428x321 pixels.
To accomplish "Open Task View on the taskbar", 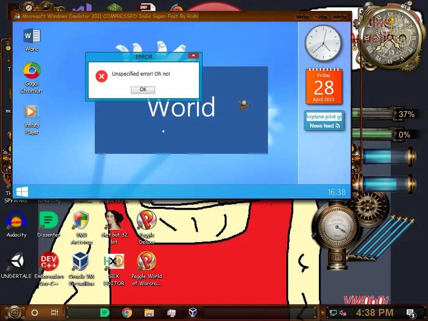I will click(55, 313).
